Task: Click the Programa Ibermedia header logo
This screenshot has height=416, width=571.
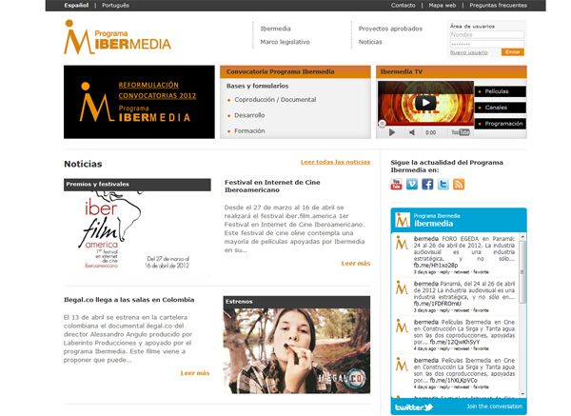Action: 118,37
